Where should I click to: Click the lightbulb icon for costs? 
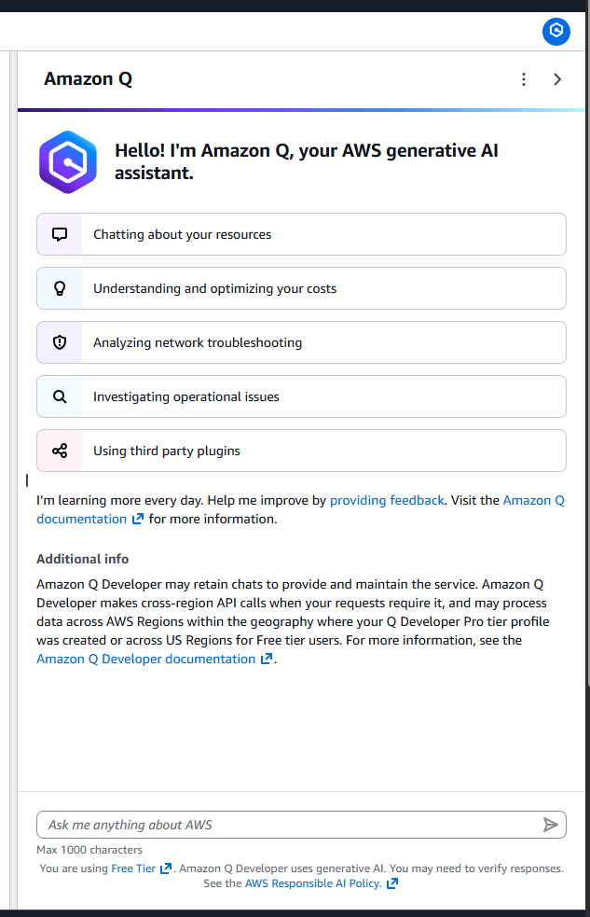coord(60,288)
